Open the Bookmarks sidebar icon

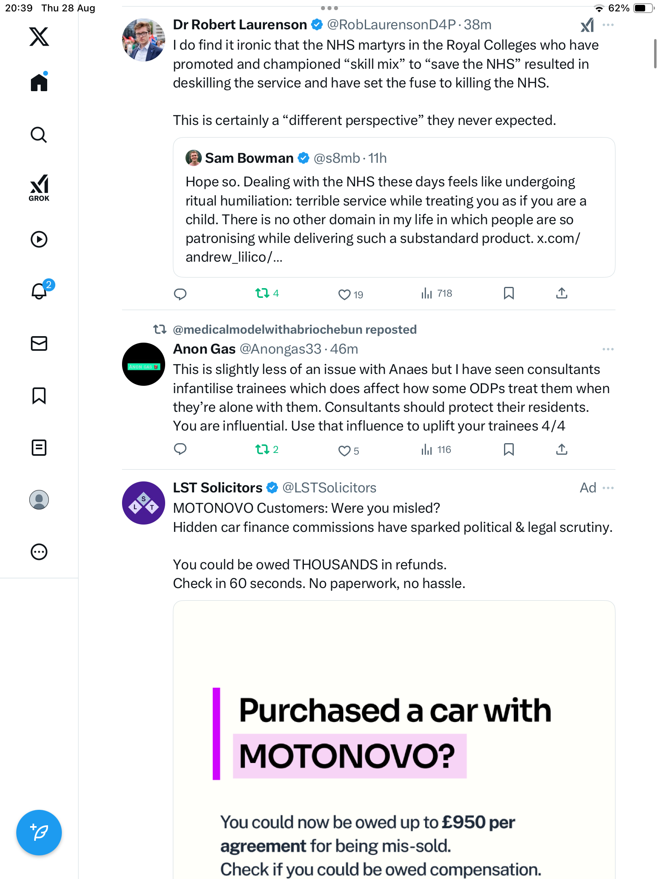click(x=39, y=396)
